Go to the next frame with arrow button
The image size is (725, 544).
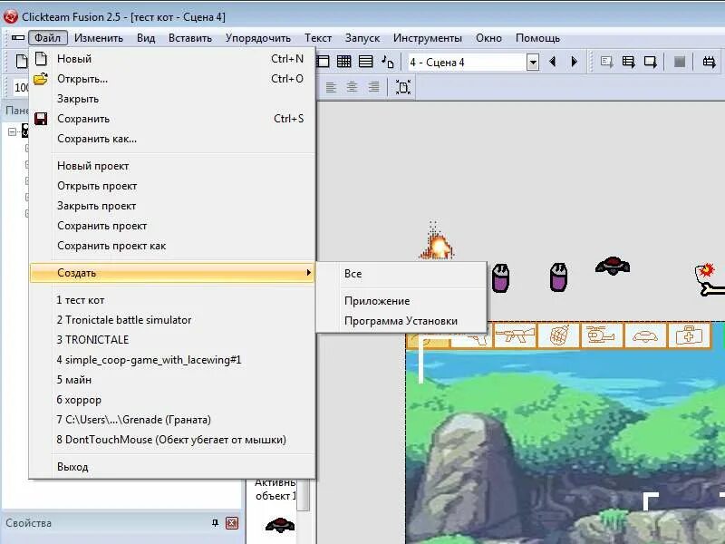(574, 62)
